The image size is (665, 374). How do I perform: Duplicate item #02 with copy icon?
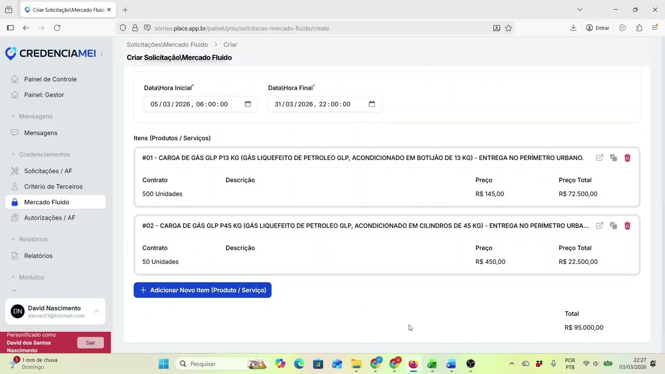point(614,226)
